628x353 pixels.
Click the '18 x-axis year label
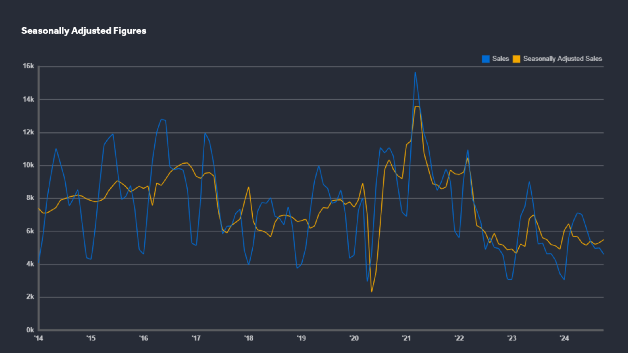coord(249,338)
